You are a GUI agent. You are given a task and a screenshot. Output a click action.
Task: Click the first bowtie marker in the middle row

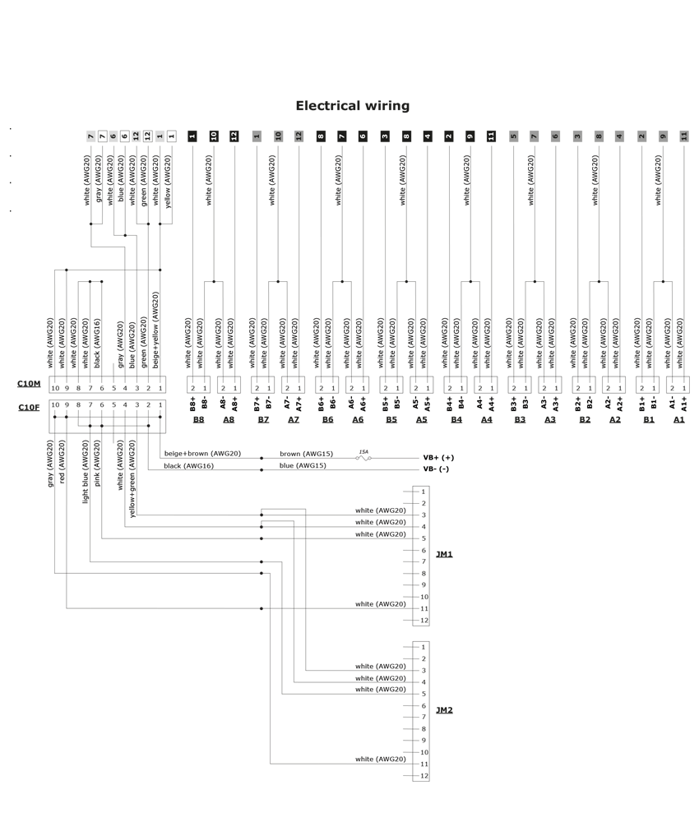[x=196, y=384]
